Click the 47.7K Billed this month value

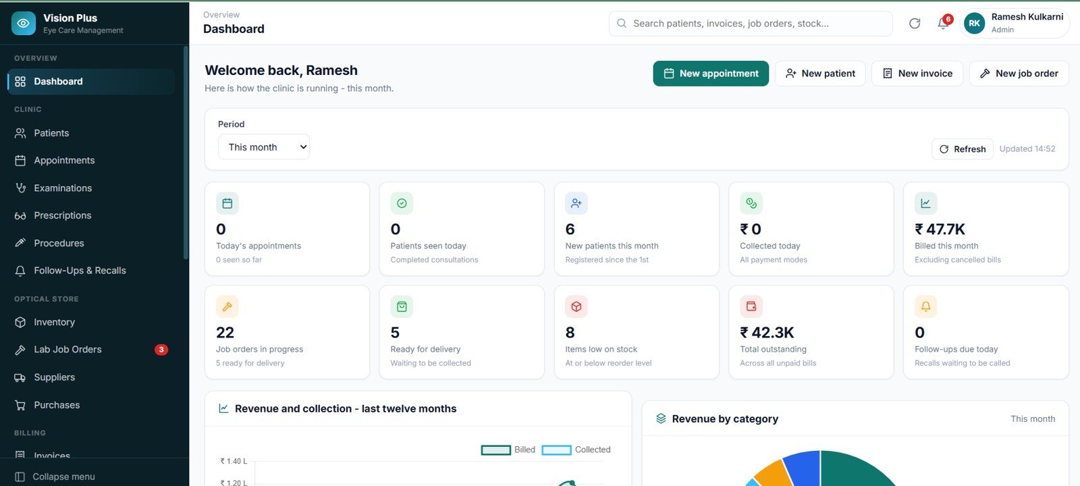click(940, 230)
